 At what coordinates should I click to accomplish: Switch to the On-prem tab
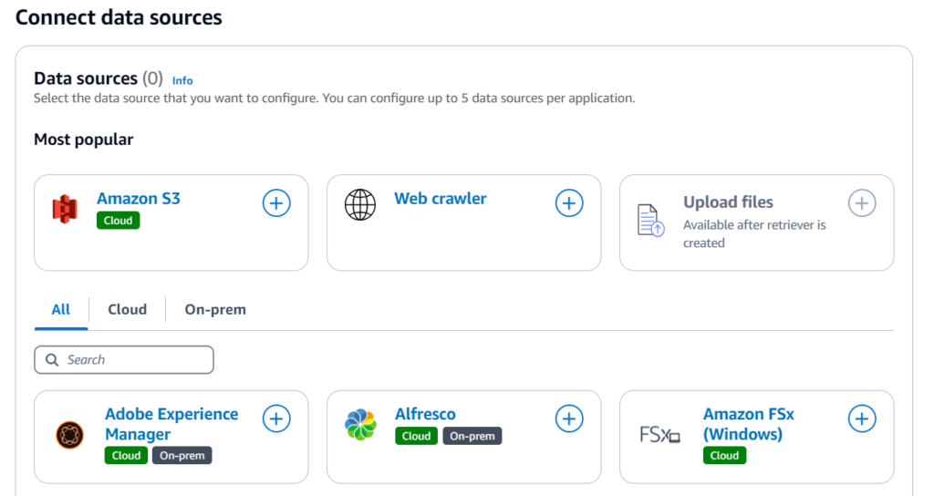coord(215,310)
